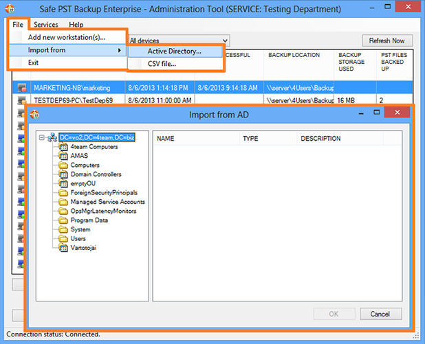Click the emptyOU icon
The width and height of the screenshot is (425, 344).
(63, 184)
